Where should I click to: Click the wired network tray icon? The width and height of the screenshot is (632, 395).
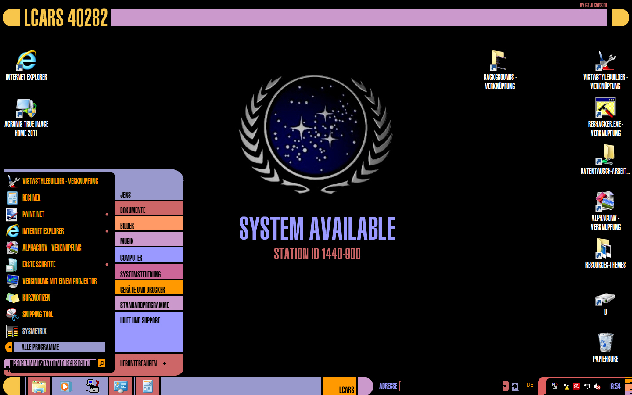(587, 386)
